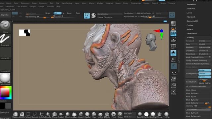Viewport: 212px width, 119px height.
Task: Expand the Surface subpalette
Action: [x=189, y=29]
